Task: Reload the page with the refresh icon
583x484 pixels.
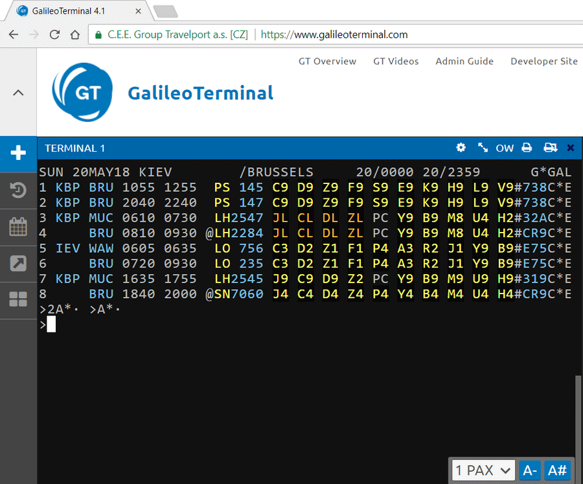Action: [54, 34]
